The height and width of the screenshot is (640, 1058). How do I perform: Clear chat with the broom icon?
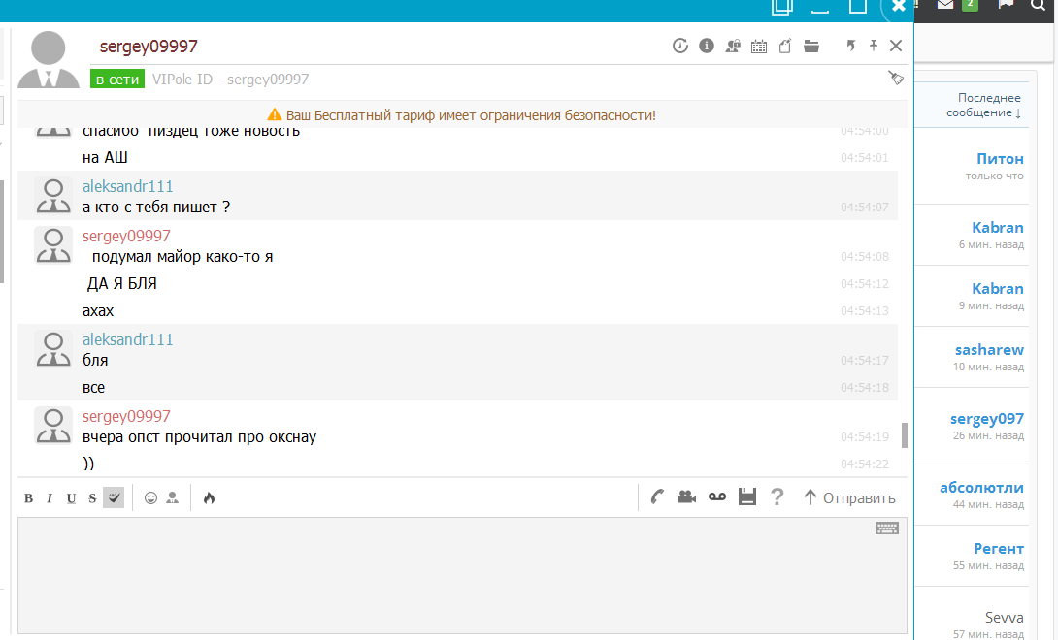pyautogui.click(x=895, y=79)
